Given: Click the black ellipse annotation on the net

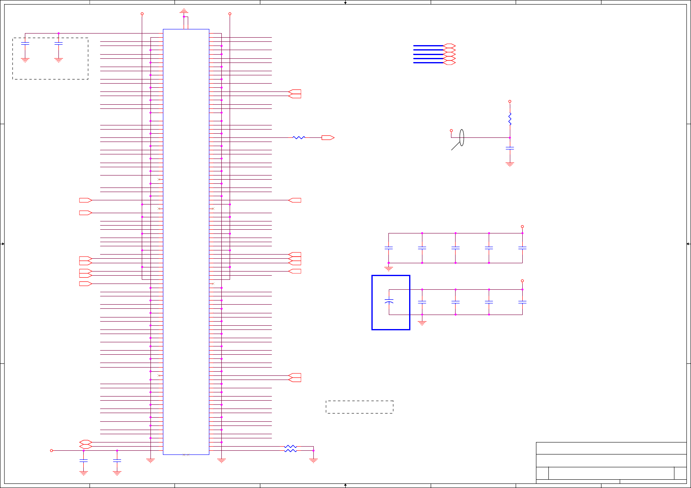Looking at the screenshot, I should [x=462, y=137].
